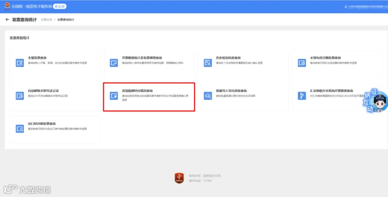Click the description under 历史抵扣信息查询

[239, 63]
